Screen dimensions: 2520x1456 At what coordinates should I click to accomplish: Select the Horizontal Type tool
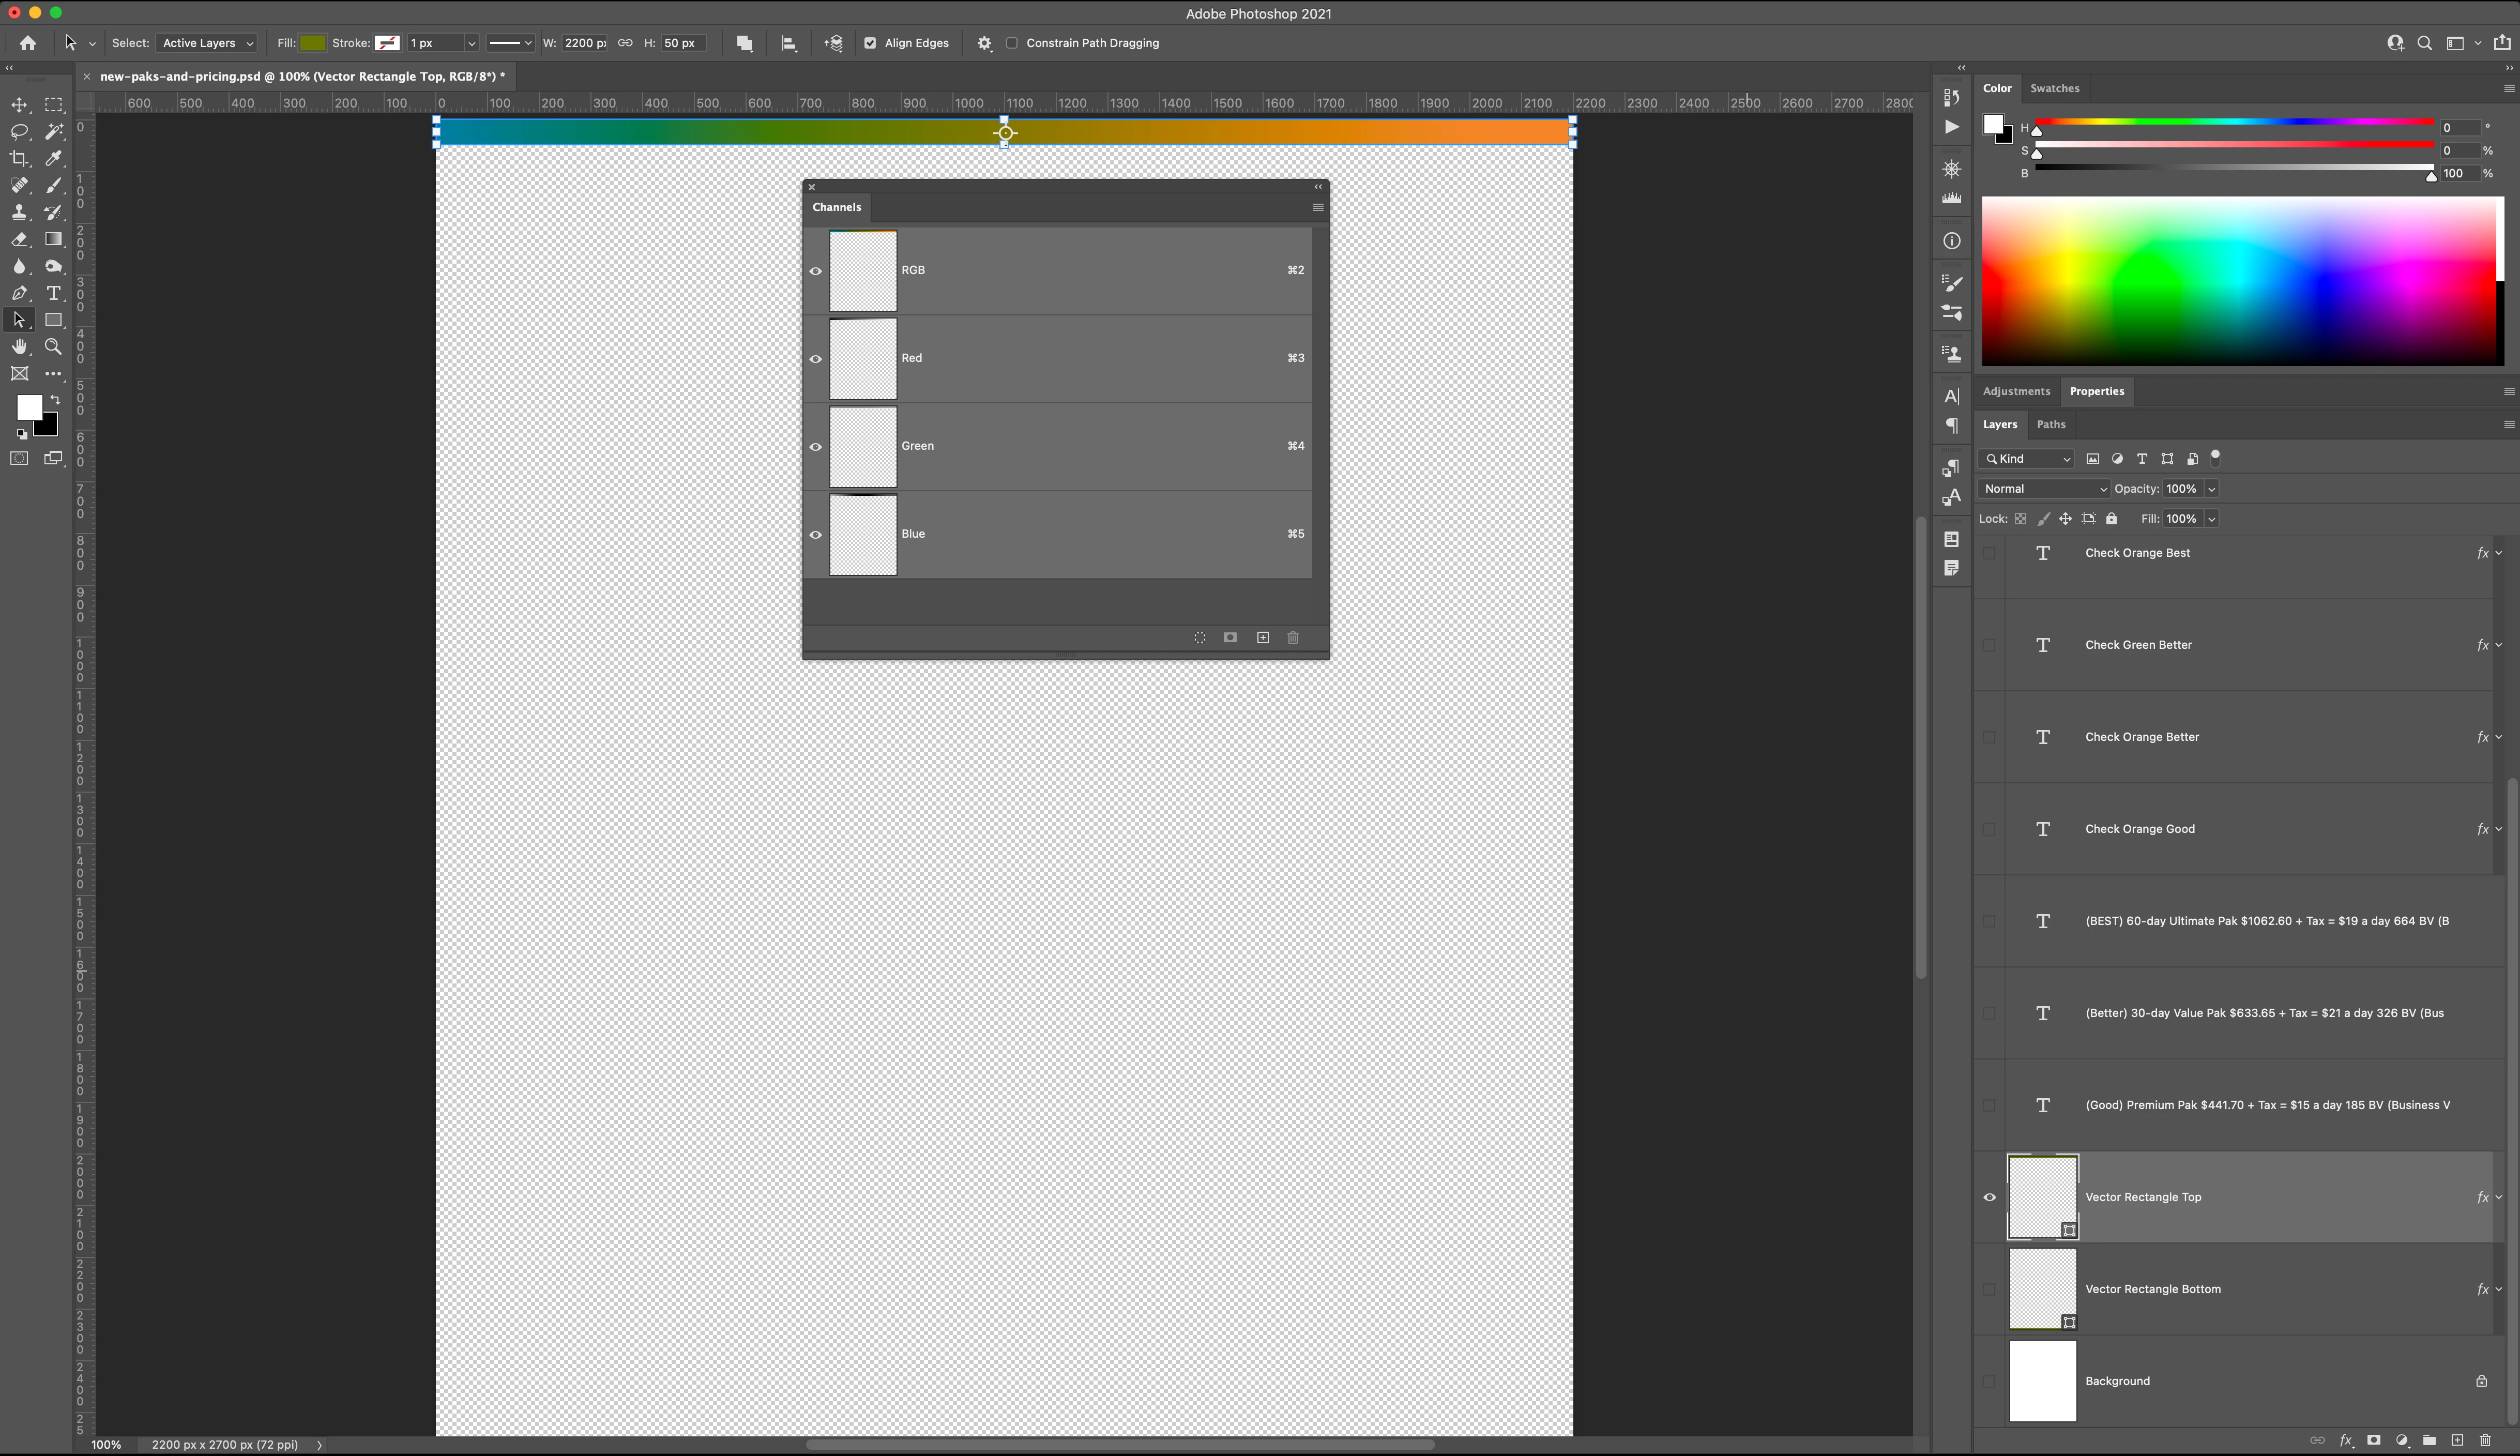click(x=54, y=293)
